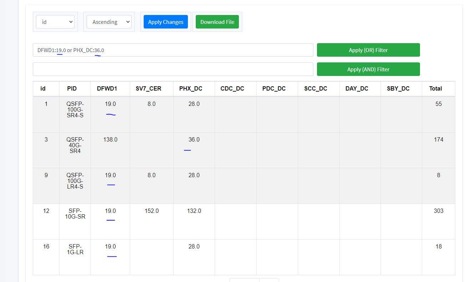Image resolution: width=466 pixels, height=282 pixels.
Task: Click PHX_DC 28.0 in SFP-1G-LR row
Action: pyautogui.click(x=194, y=246)
